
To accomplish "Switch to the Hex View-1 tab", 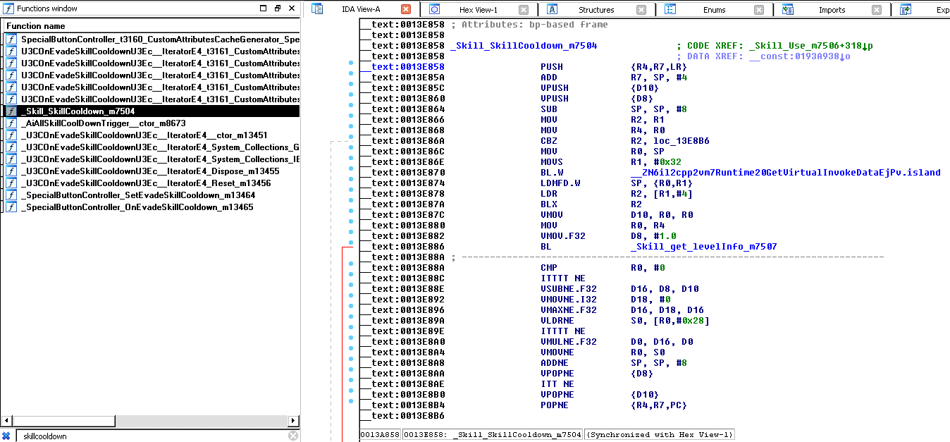I will tap(478, 10).
